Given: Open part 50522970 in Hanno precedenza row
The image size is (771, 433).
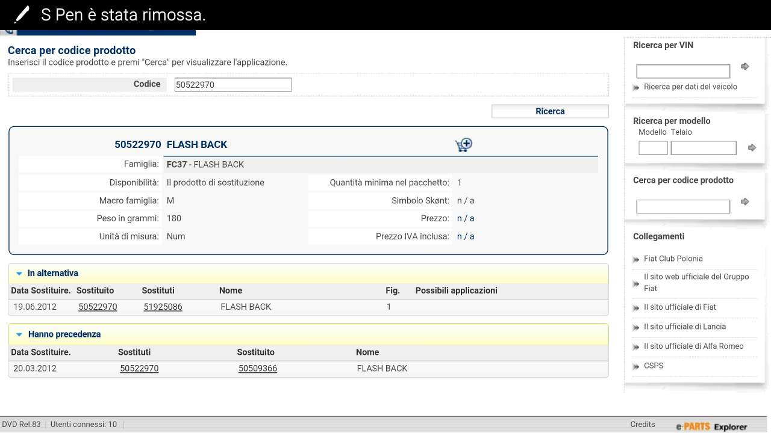Looking at the screenshot, I should point(139,368).
